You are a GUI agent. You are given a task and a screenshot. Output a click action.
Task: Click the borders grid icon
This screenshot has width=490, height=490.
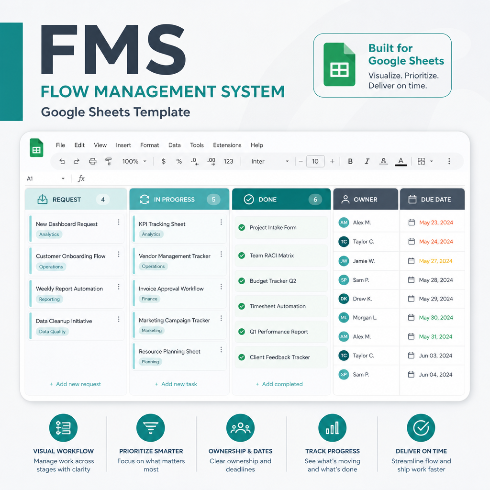point(421,161)
